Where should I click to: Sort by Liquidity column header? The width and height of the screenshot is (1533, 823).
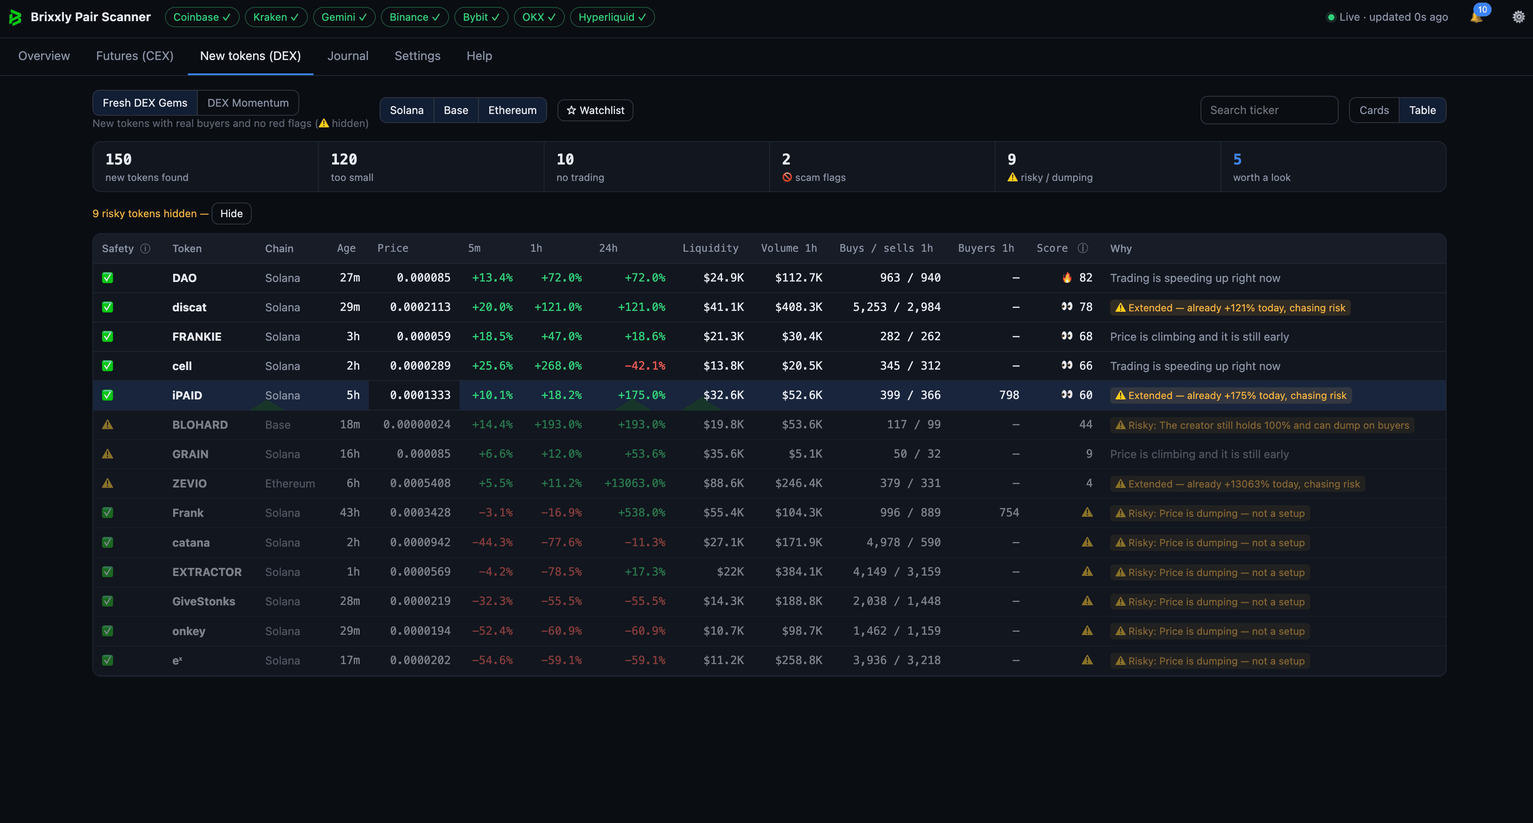[710, 248]
